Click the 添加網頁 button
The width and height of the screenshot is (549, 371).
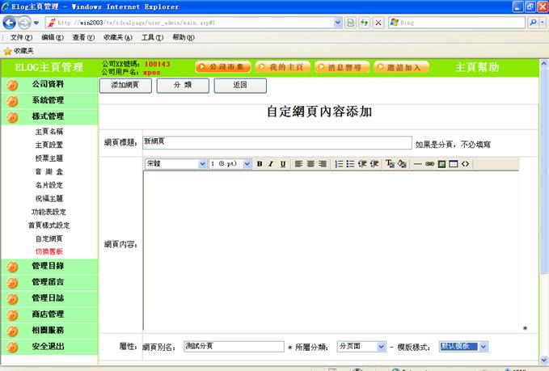tap(125, 85)
